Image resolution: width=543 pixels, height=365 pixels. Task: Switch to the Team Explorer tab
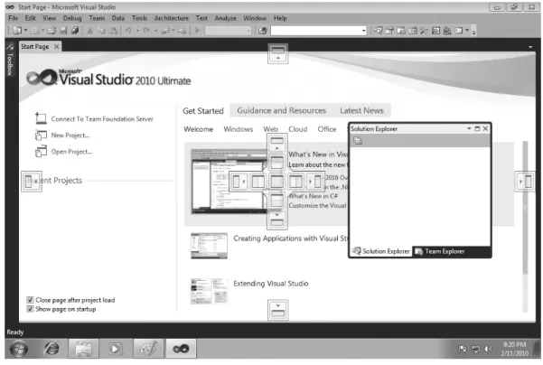(x=440, y=251)
